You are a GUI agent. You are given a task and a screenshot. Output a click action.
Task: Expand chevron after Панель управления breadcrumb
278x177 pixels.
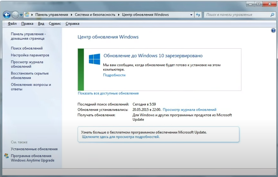point(71,15)
